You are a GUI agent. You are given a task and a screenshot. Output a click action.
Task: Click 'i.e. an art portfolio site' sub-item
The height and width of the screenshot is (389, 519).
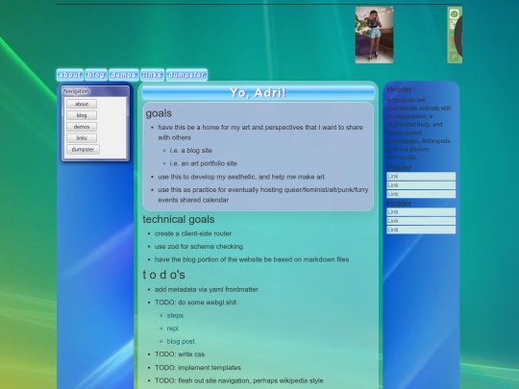203,163
